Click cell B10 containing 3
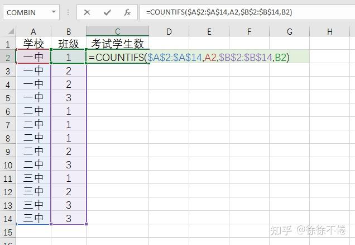The image size is (355, 245). coord(69,164)
